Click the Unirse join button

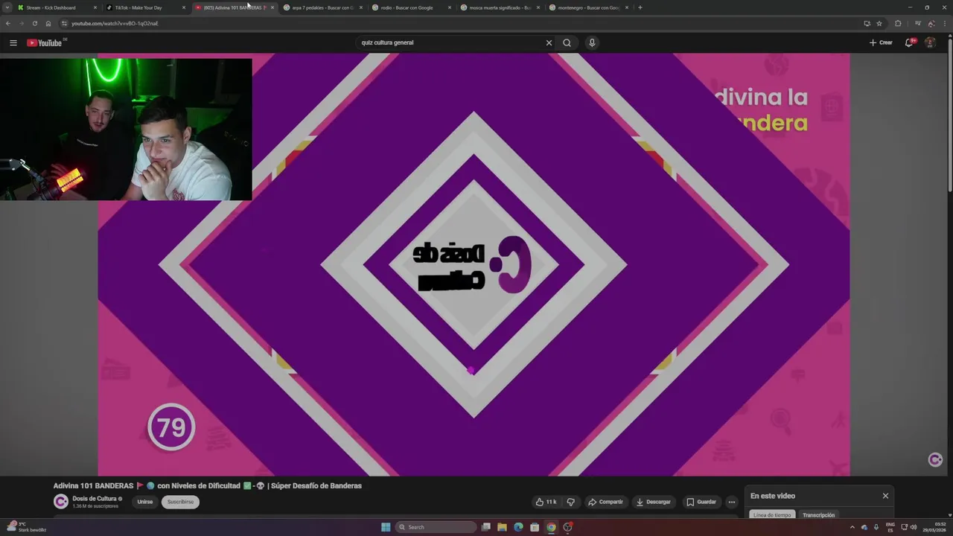point(145,502)
